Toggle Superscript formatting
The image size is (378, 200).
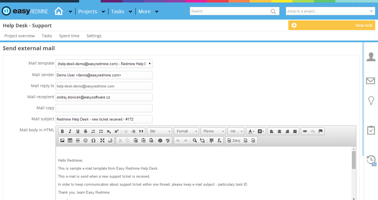(x=116, y=131)
